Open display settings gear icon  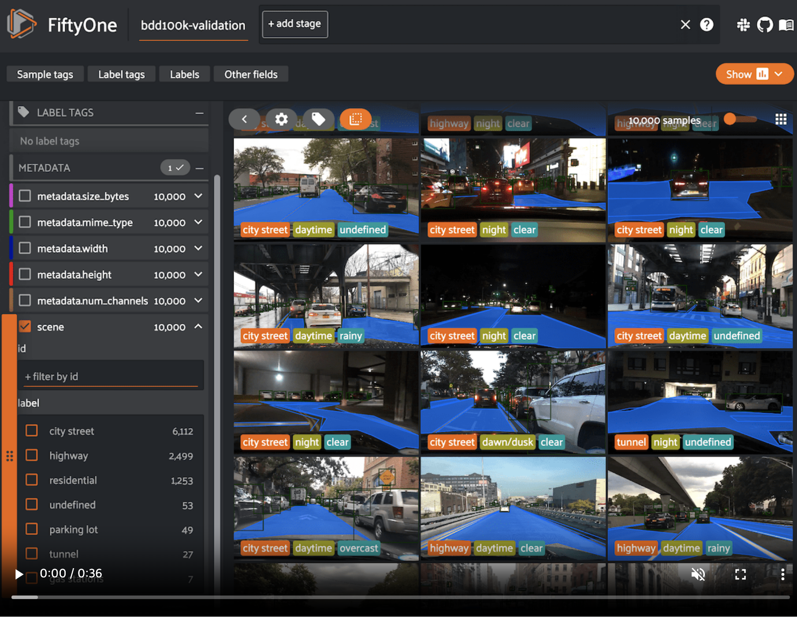[x=281, y=119]
